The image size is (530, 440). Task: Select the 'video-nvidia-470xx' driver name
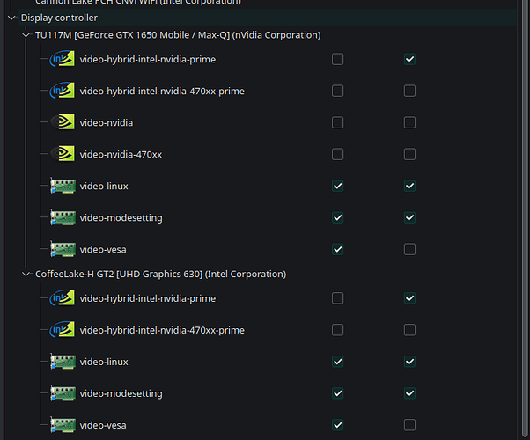[x=121, y=154]
